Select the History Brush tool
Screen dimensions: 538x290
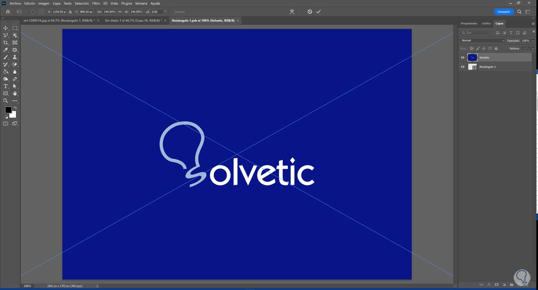6,65
